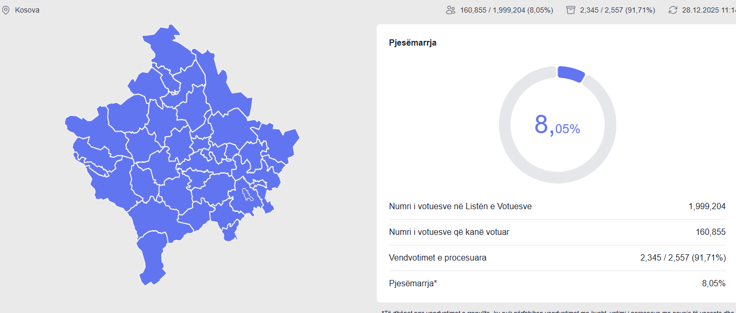Select the Kosova location label
Screen dimensions: 736x313
click(x=27, y=10)
